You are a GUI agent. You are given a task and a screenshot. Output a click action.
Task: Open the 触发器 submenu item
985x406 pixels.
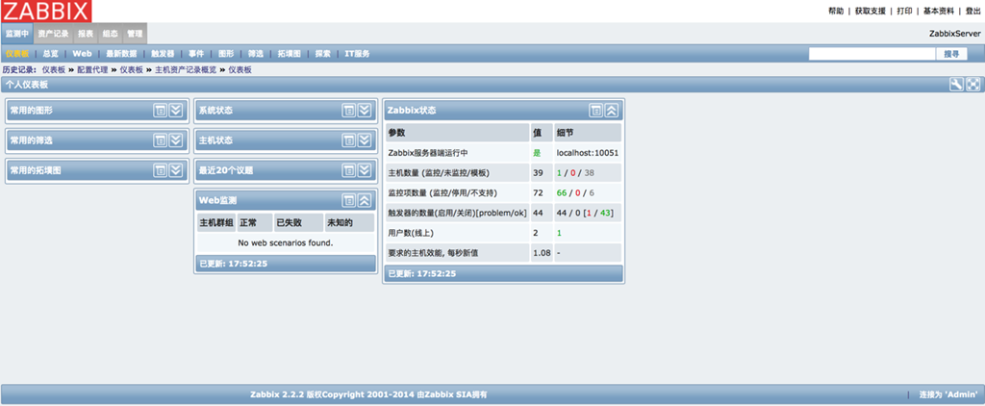(163, 54)
